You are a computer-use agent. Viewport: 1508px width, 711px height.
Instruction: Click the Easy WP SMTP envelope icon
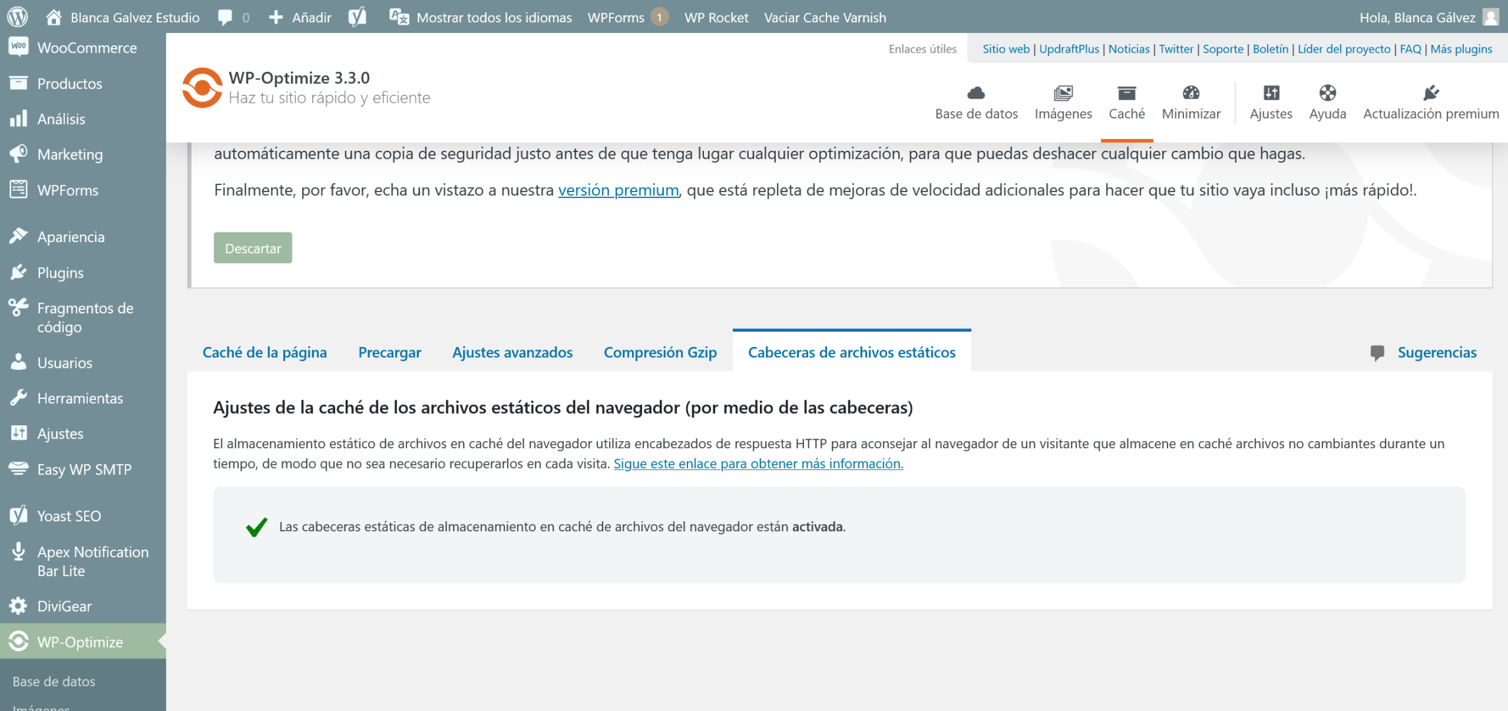click(x=19, y=469)
